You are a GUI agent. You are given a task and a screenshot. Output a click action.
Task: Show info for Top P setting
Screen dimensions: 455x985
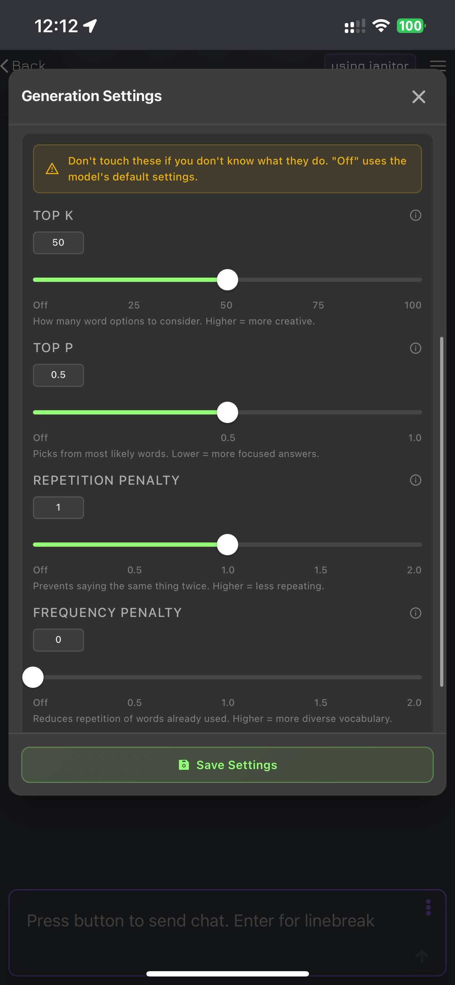click(415, 348)
